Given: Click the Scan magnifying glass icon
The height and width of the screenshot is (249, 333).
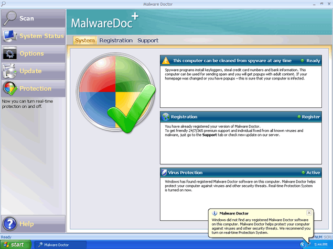Looking at the screenshot, I should tap(10, 18).
